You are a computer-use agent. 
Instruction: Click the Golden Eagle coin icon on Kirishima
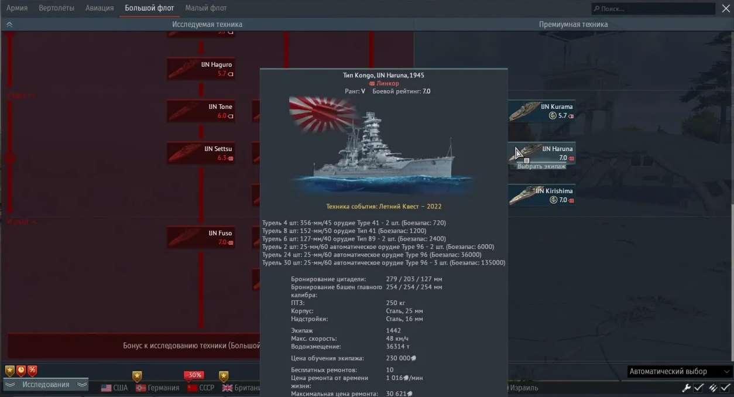[553, 200]
